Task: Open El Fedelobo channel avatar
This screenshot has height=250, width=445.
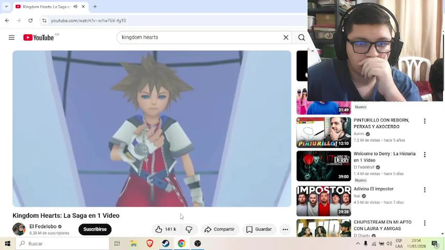Action: point(19,229)
